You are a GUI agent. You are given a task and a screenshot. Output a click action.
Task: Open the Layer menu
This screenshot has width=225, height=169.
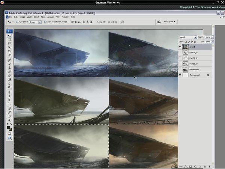click(29, 17)
